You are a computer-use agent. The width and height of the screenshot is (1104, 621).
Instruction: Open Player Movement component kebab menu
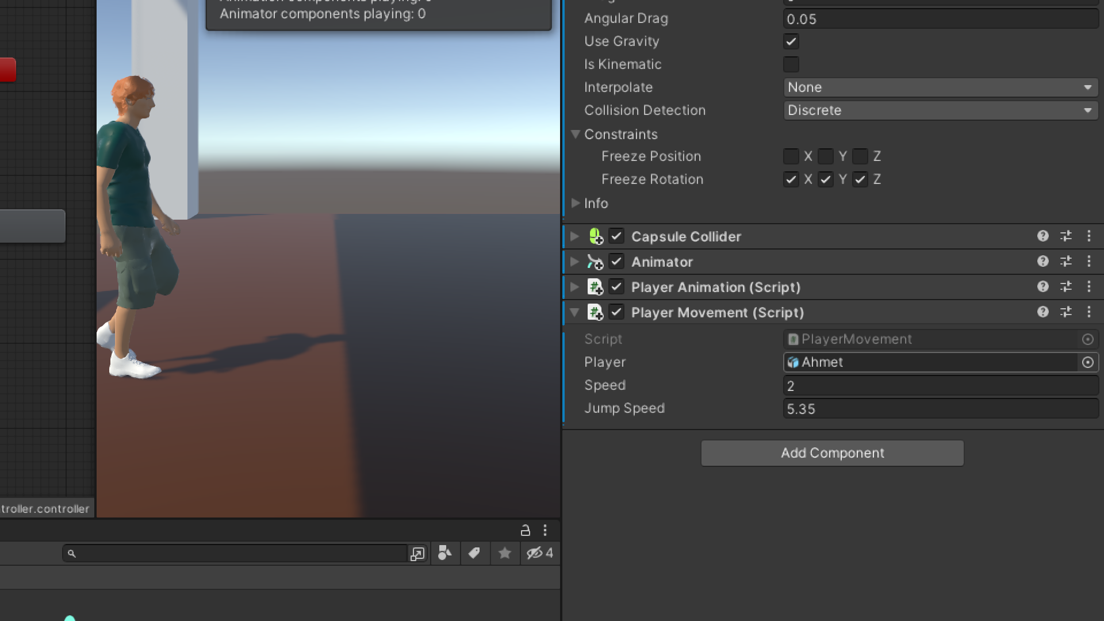(1088, 312)
